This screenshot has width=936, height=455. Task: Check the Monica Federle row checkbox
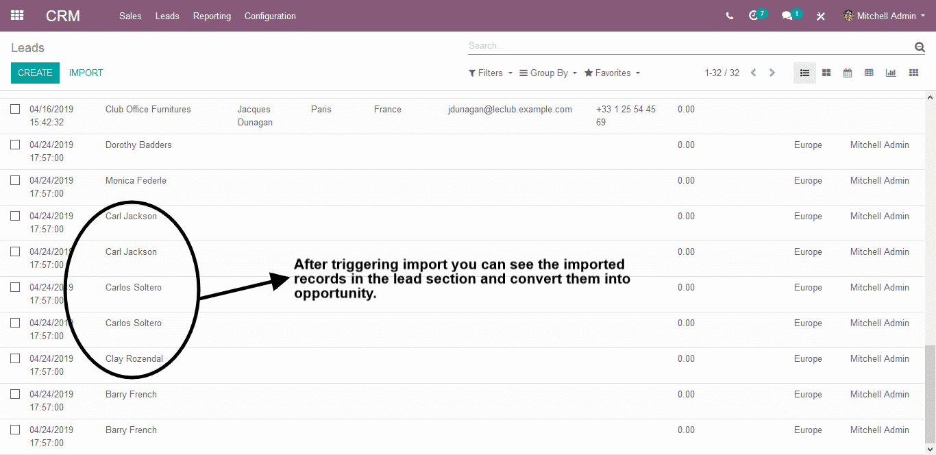click(15, 180)
